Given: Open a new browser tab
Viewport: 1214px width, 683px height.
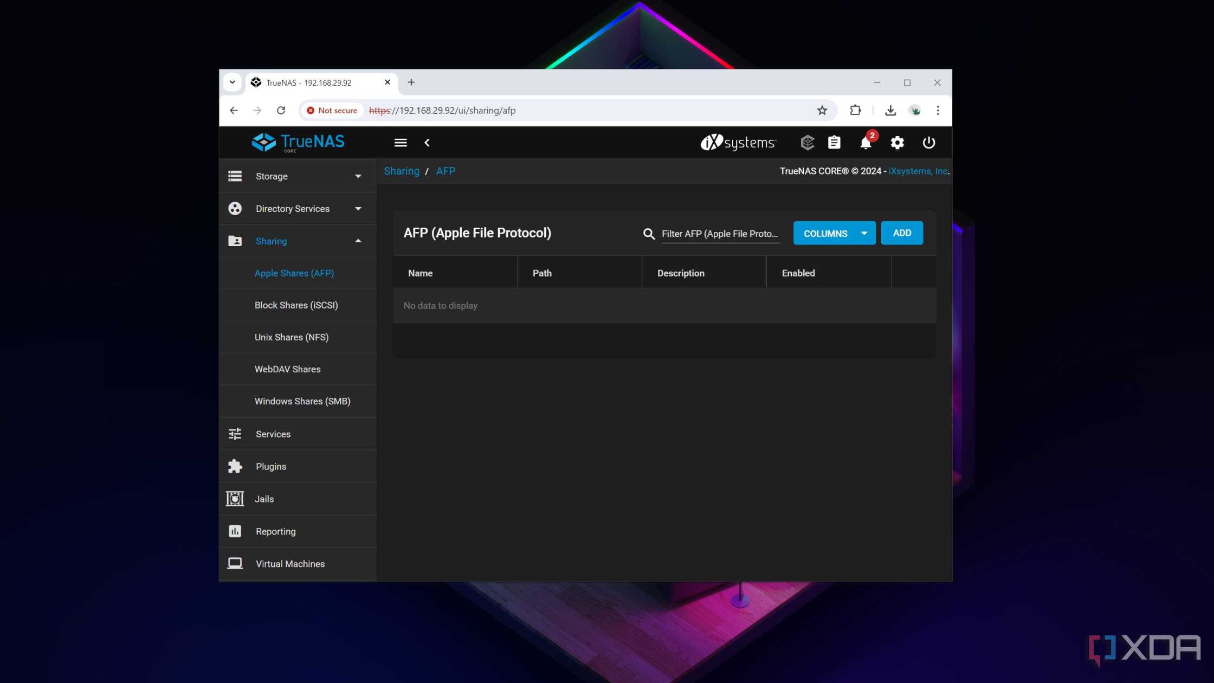Looking at the screenshot, I should click(x=411, y=82).
